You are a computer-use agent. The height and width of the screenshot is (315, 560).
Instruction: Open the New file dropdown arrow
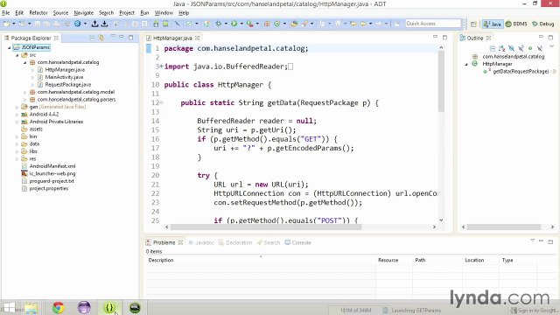[x=14, y=24]
